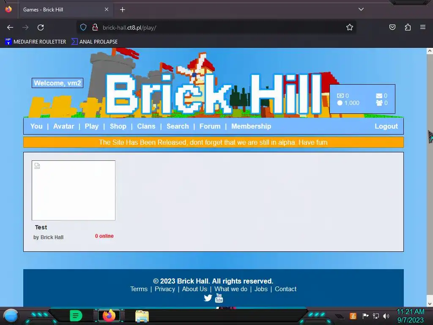Click the 0 online text

point(104,236)
